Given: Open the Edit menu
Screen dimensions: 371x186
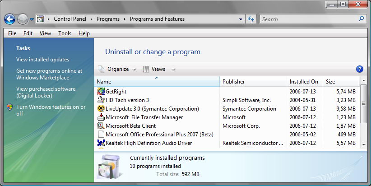Looking at the screenshot, I should (x=28, y=33).
